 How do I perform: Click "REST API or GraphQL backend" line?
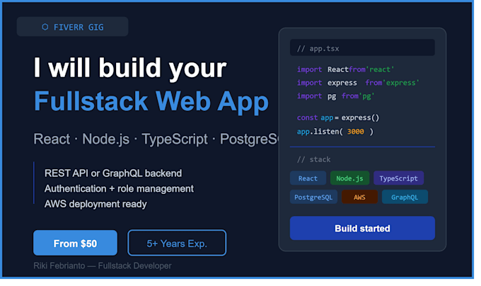113,173
